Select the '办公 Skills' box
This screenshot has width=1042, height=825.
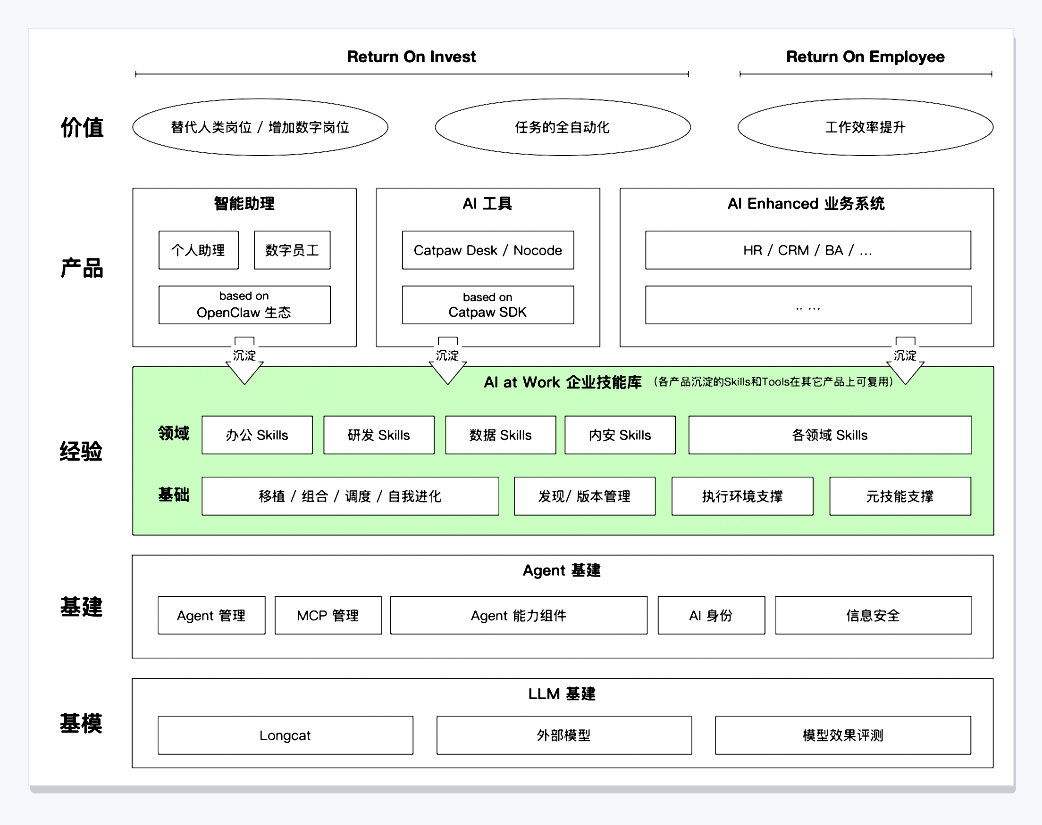[257, 435]
